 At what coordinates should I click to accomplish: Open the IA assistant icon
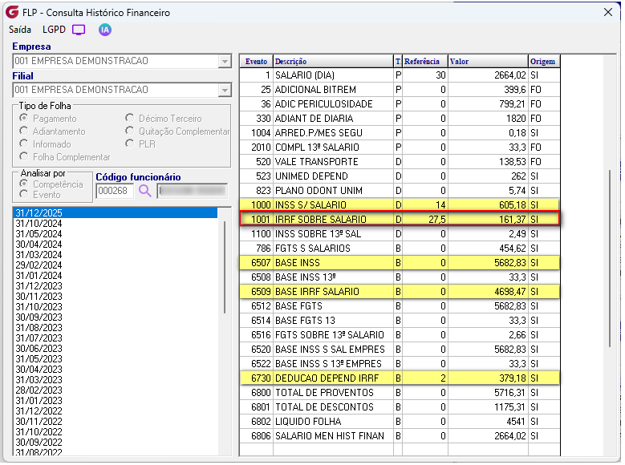pyautogui.click(x=105, y=30)
